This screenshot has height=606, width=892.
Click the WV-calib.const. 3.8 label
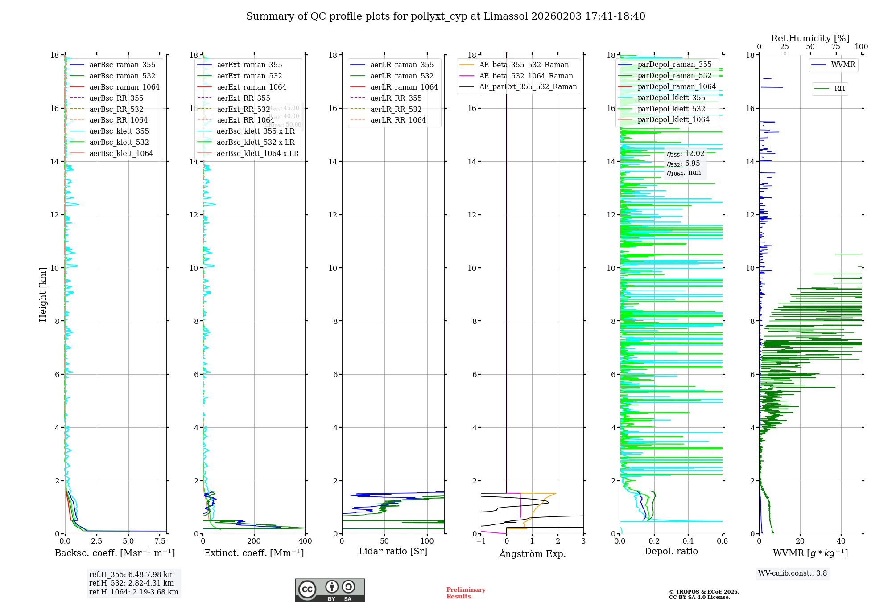(x=792, y=573)
